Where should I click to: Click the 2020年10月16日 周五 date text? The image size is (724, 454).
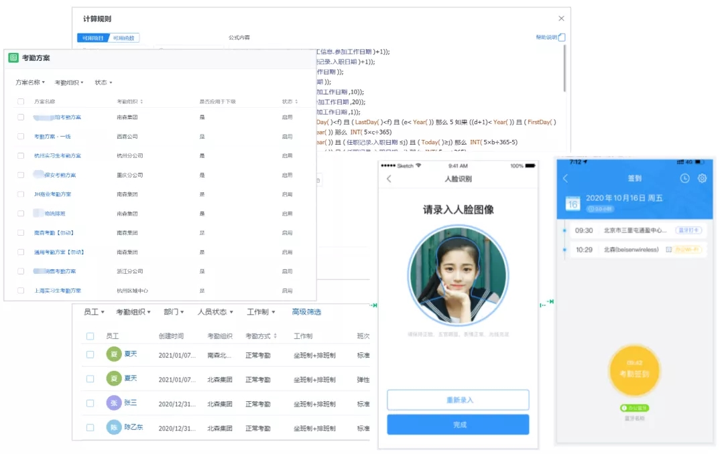click(624, 198)
